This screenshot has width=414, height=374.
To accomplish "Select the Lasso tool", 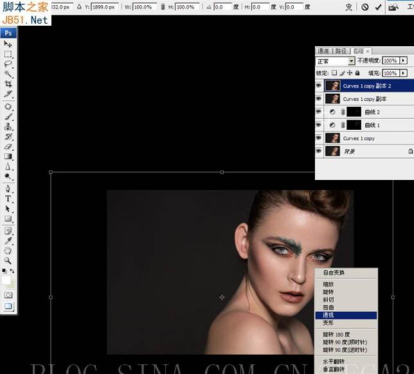I will (8, 64).
